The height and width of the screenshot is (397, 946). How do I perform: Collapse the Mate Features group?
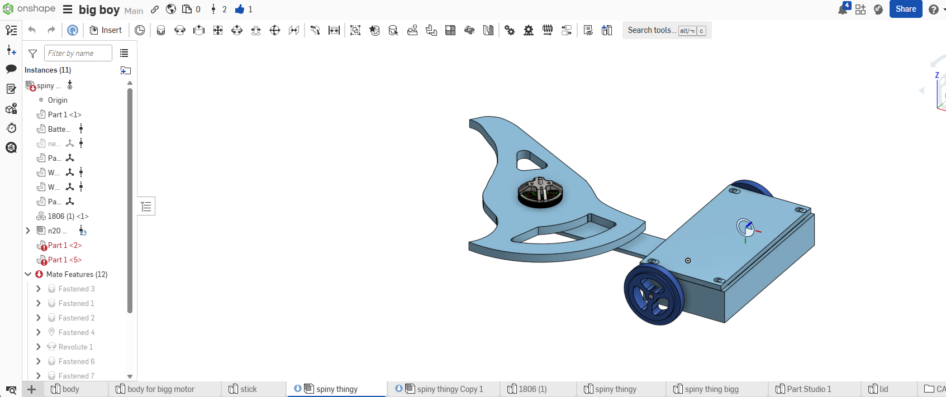[x=28, y=274]
